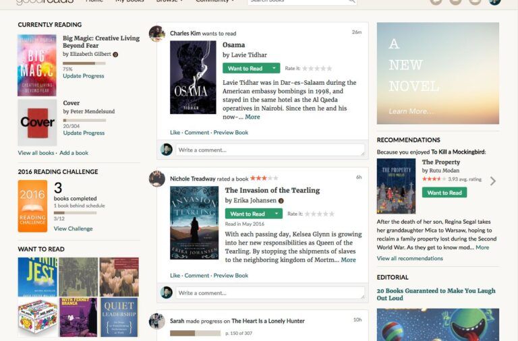Click the 2016 Reading Challenge badge
This screenshot has width=518, height=341.
click(32, 206)
